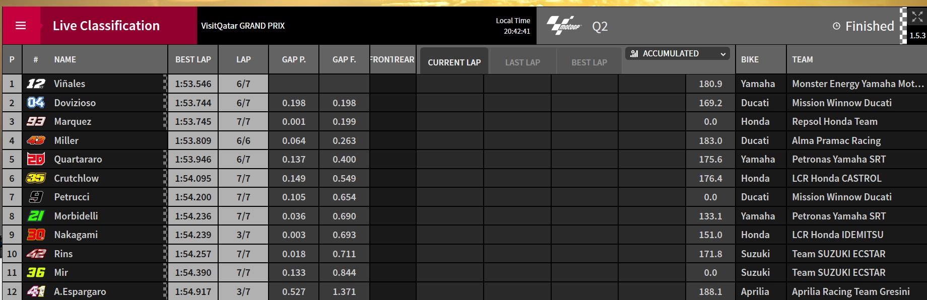The image size is (927, 300).
Task: Click the LAP column header
Action: pyautogui.click(x=243, y=59)
